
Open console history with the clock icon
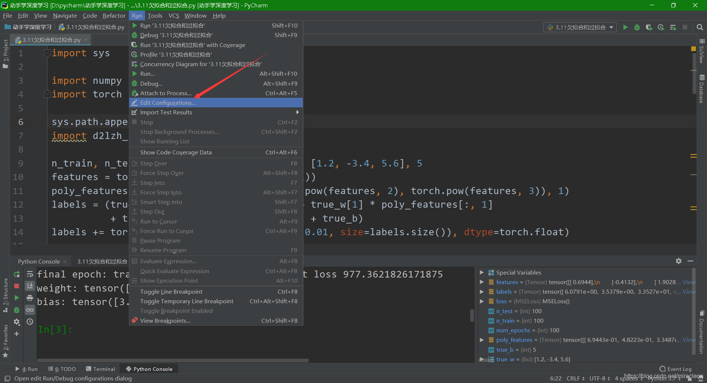click(29, 321)
